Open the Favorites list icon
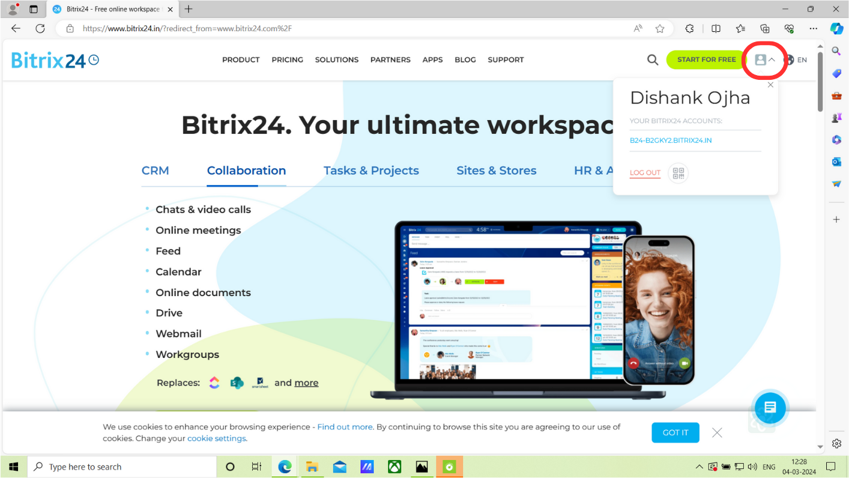 click(740, 28)
